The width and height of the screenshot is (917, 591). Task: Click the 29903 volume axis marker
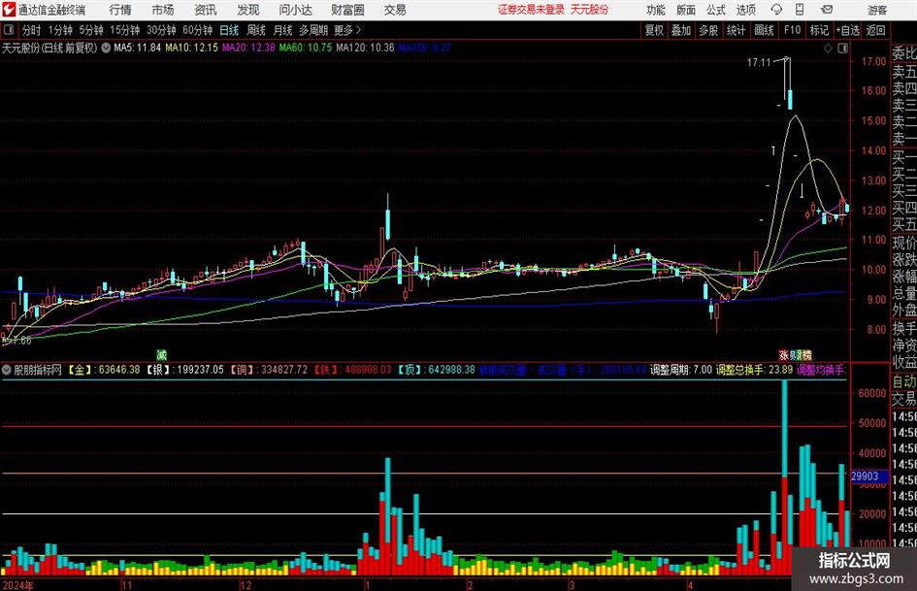pos(868,476)
